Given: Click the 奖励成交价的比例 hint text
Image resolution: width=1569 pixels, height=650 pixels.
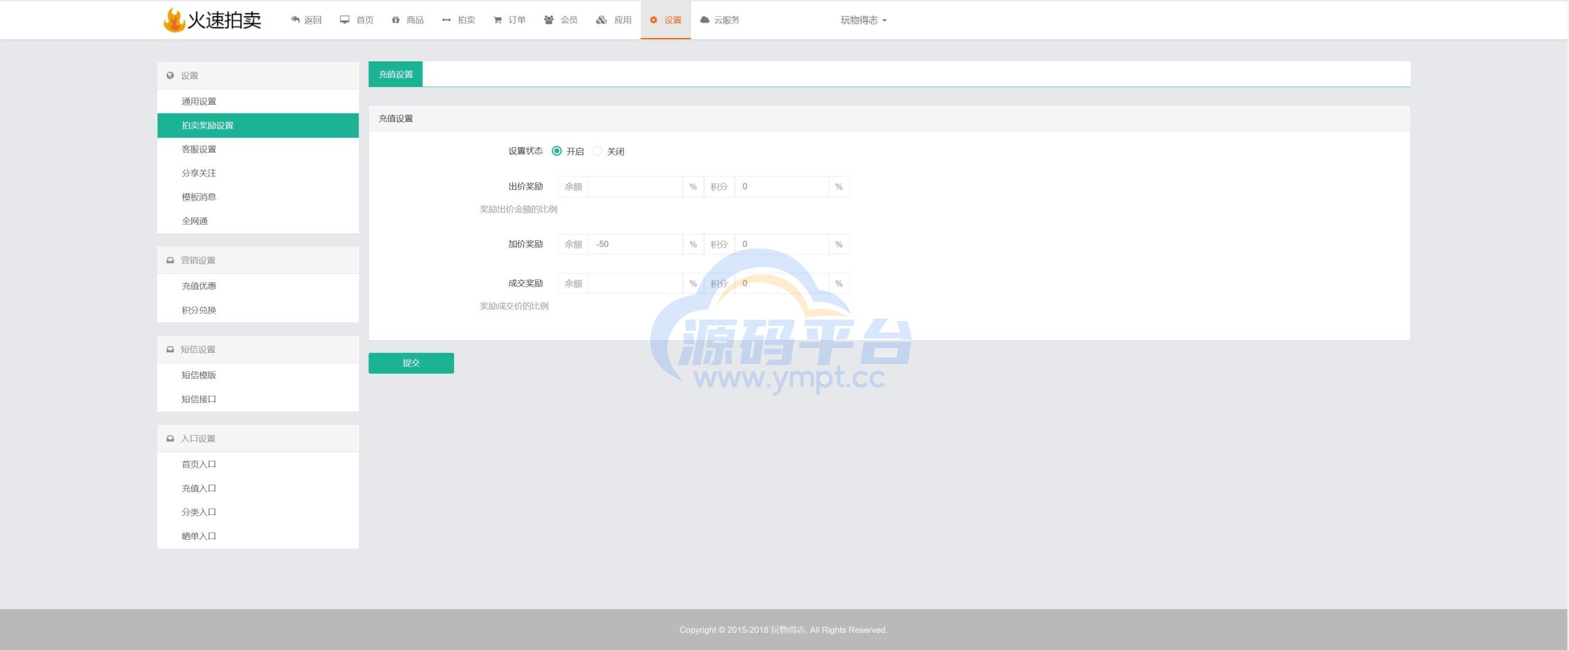Looking at the screenshot, I should coord(514,306).
